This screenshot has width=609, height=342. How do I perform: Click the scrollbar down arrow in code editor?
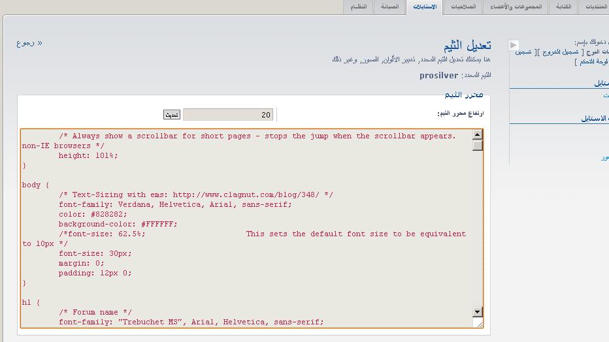click(478, 312)
